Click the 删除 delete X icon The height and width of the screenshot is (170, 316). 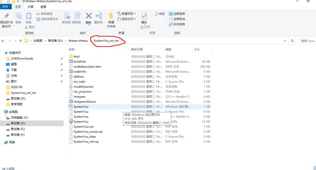click(89, 16)
